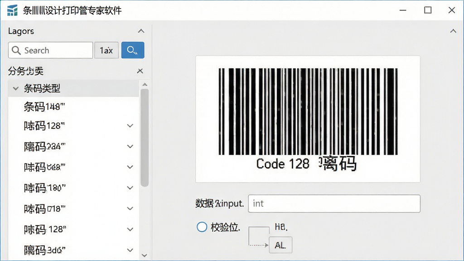Click the blue magnifier search button
Image resolution: width=464 pixels, height=261 pixels.
click(133, 50)
